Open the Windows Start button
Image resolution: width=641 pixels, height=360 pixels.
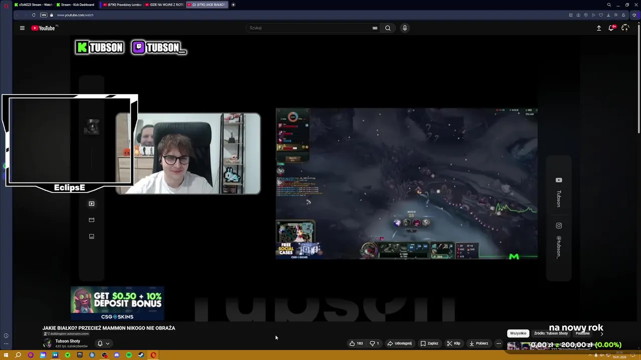(6, 355)
